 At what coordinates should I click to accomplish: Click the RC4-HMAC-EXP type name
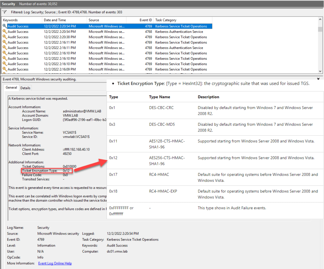pos(163,191)
